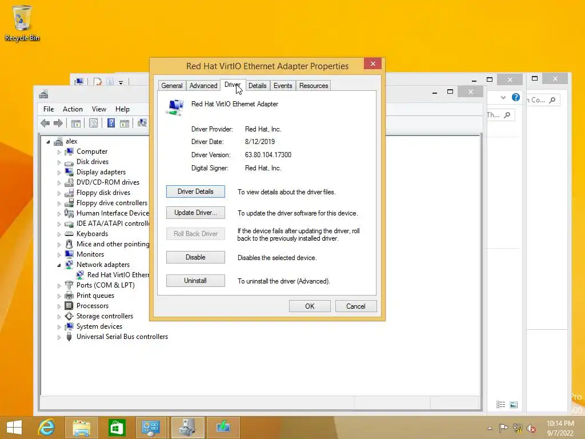Expand the Floppy disk drives node

pos(59,193)
